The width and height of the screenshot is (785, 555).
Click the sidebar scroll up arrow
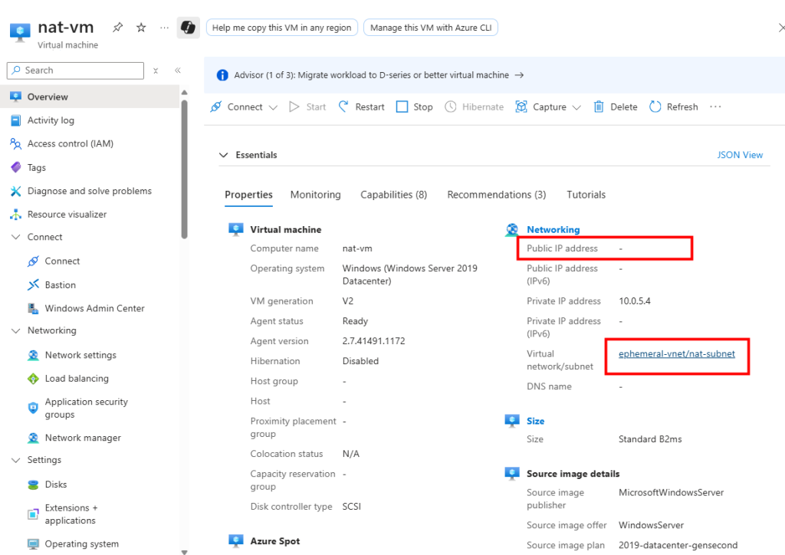[x=184, y=93]
